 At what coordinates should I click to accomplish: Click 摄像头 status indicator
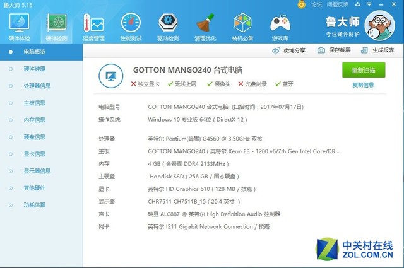pos(219,84)
